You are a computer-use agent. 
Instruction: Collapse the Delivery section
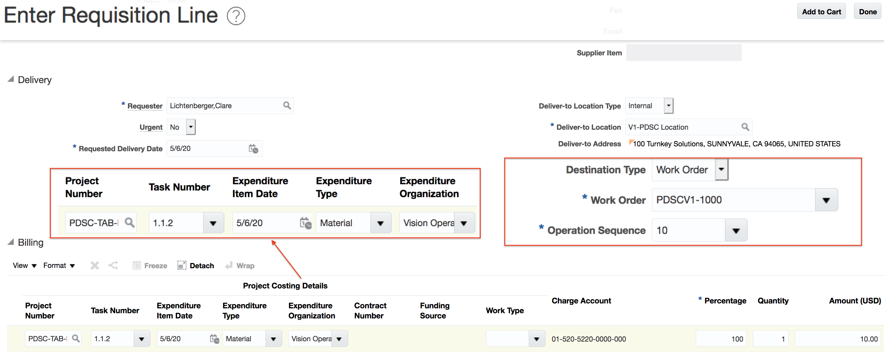[11, 79]
